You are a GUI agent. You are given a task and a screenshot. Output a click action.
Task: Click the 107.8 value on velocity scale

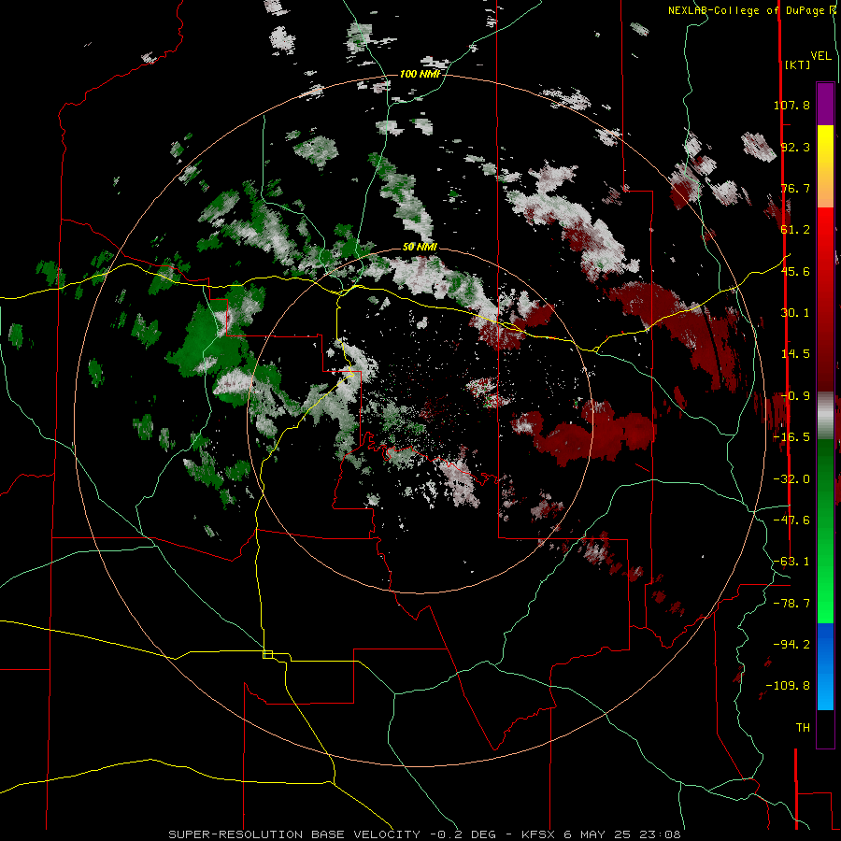pos(791,105)
